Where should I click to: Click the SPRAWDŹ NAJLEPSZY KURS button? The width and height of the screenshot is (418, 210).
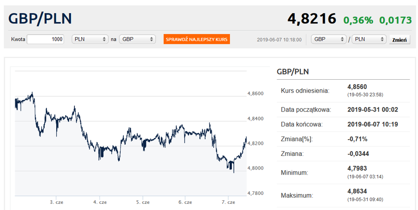coord(197,39)
